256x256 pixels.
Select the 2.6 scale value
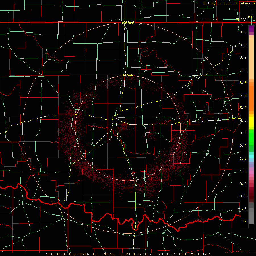click(243, 146)
